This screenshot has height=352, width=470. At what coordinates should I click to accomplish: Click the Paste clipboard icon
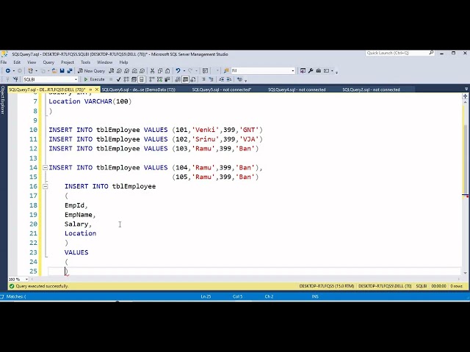(167, 71)
